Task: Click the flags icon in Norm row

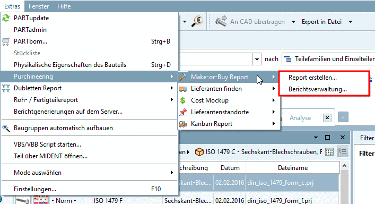Action: (41, 200)
